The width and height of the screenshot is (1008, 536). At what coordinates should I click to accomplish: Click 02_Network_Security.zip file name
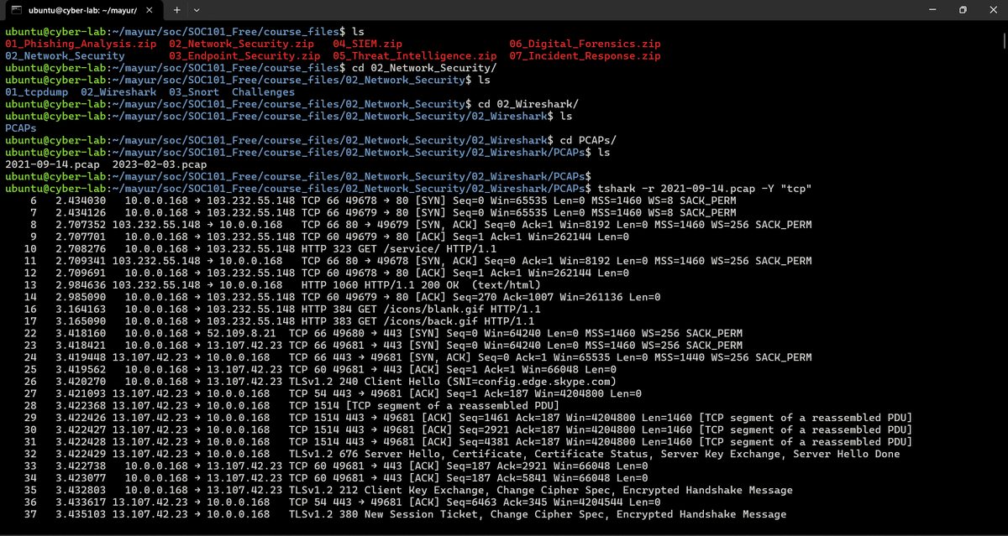(x=241, y=43)
